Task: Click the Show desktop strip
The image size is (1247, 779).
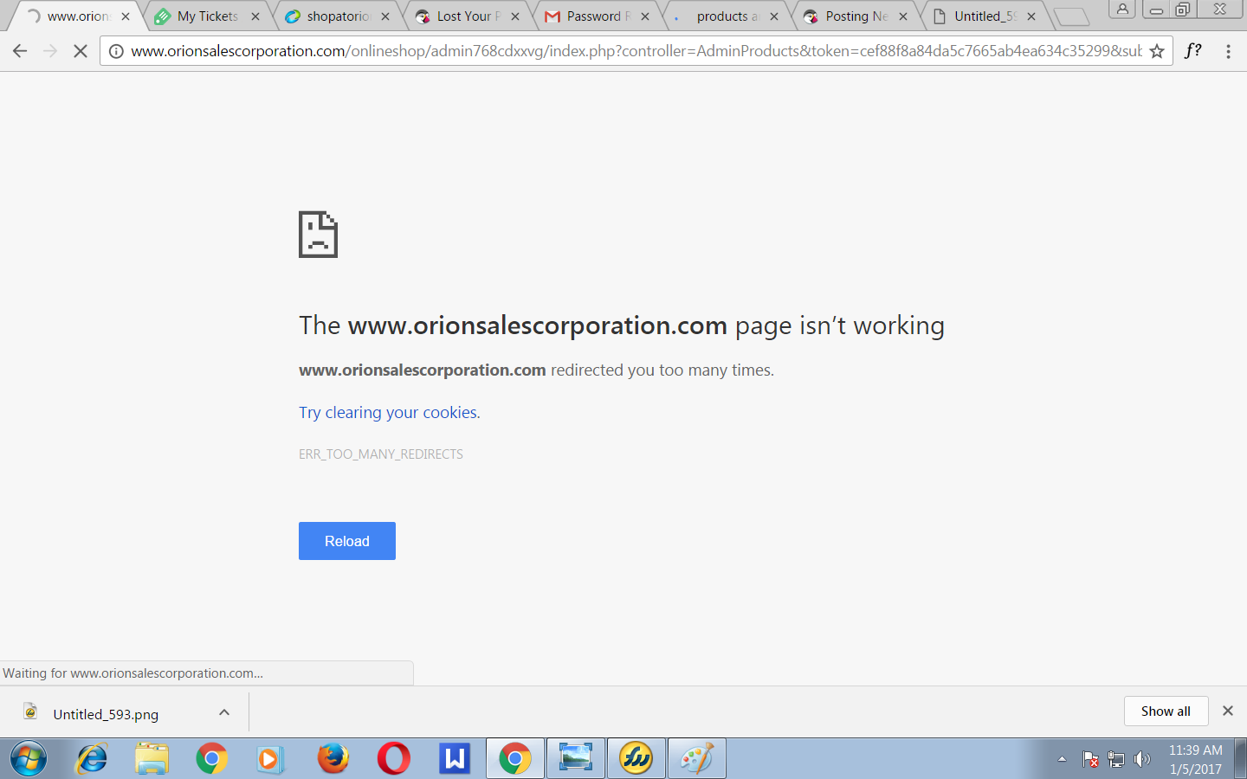Action: click(1240, 759)
